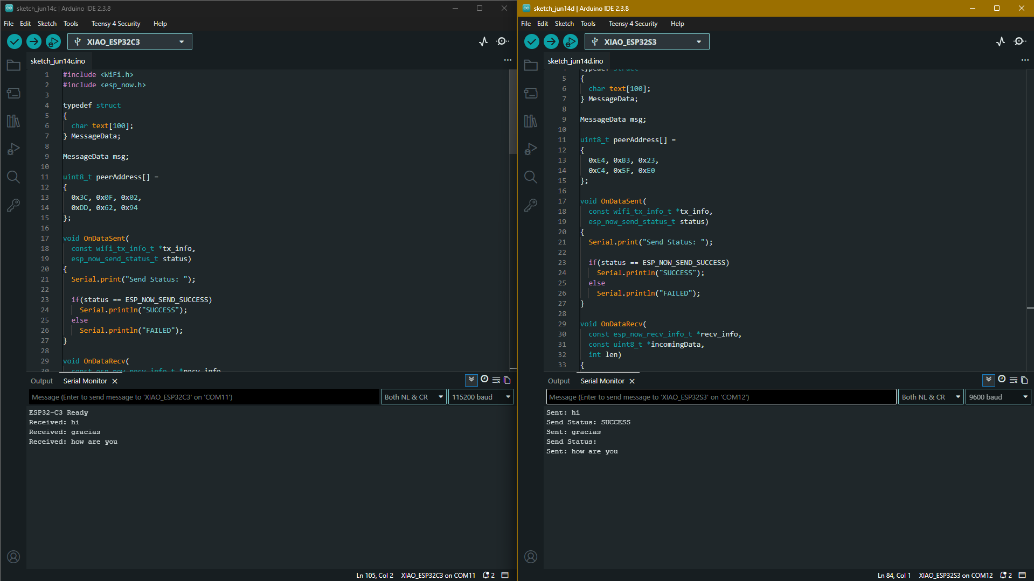The width and height of the screenshot is (1034, 581).
Task: Change 115200 baud rate dropdown
Action: 481,397
